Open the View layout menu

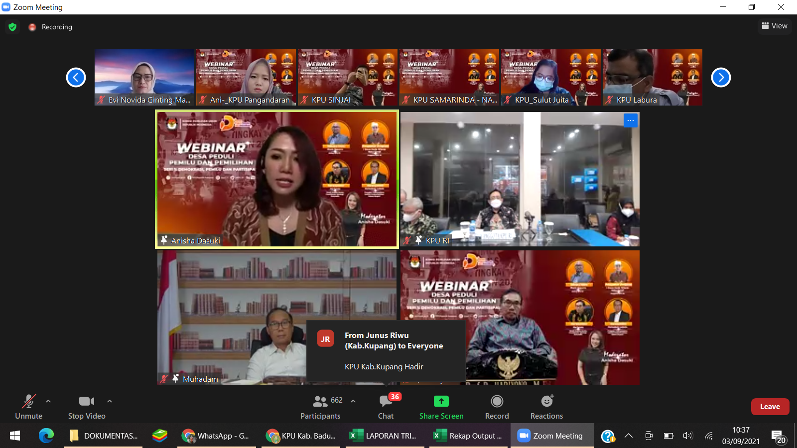click(x=775, y=26)
